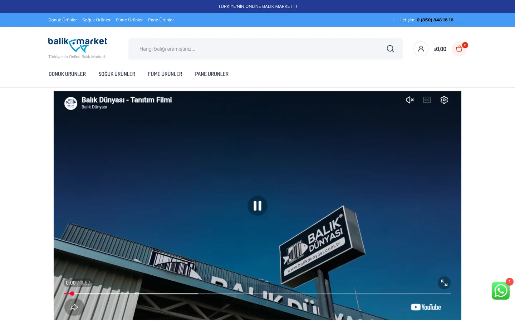This screenshot has width=515, height=321.
Task: Enter fullscreen with the expand icon
Action: coord(444,283)
